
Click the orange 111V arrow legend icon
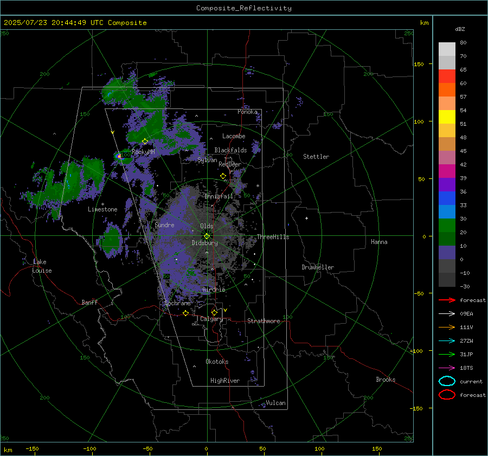coord(447,327)
